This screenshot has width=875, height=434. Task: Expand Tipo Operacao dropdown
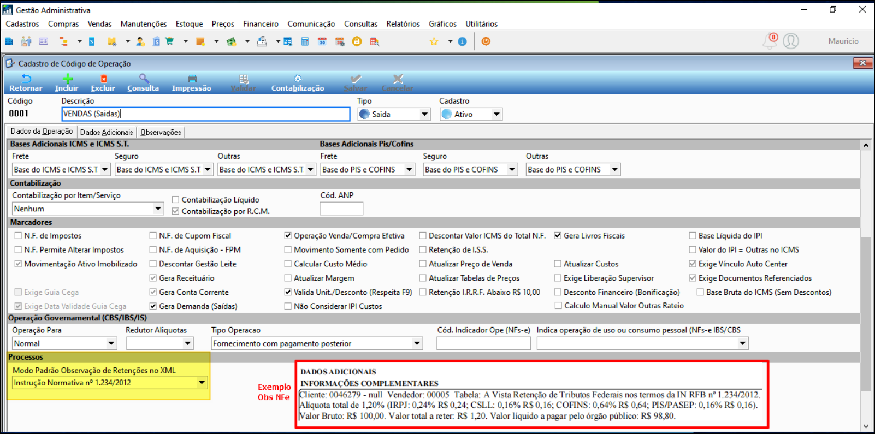tap(417, 343)
